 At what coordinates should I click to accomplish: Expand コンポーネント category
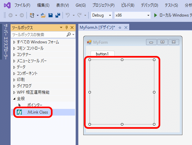14,73
